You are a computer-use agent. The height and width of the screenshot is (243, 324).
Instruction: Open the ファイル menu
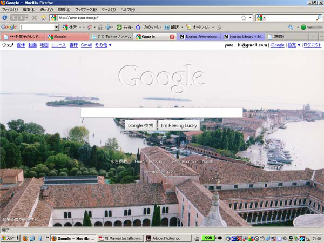point(10,10)
